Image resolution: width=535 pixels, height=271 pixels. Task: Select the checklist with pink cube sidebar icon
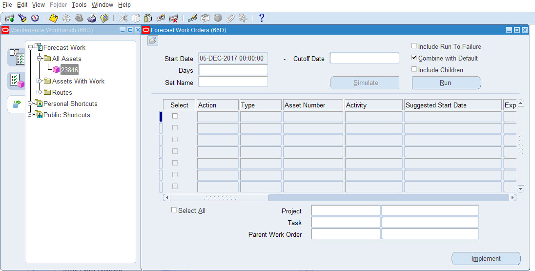pyautogui.click(x=17, y=81)
